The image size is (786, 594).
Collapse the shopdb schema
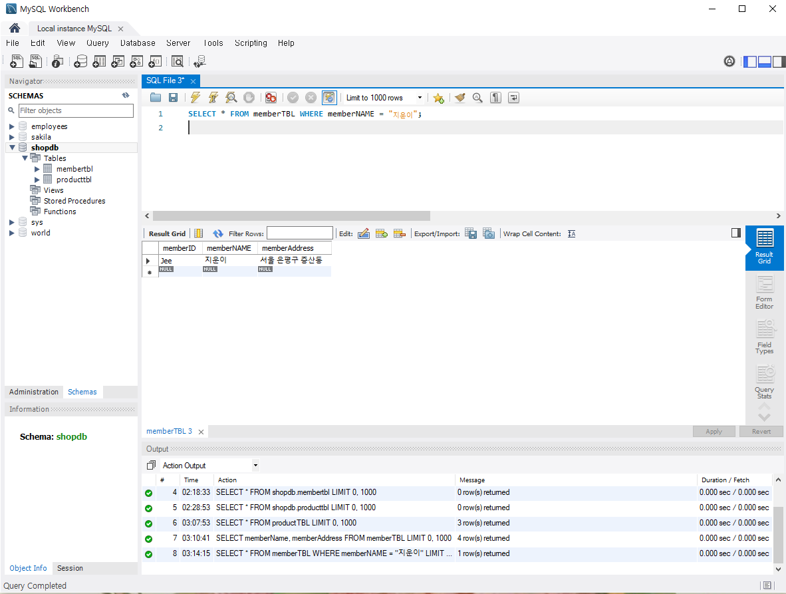[x=12, y=148]
